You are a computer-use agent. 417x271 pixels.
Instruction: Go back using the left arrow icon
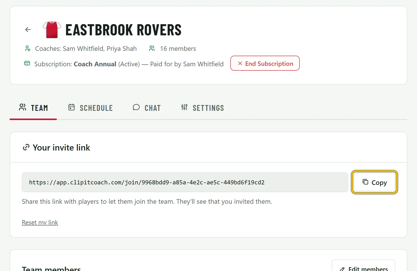pyautogui.click(x=28, y=30)
